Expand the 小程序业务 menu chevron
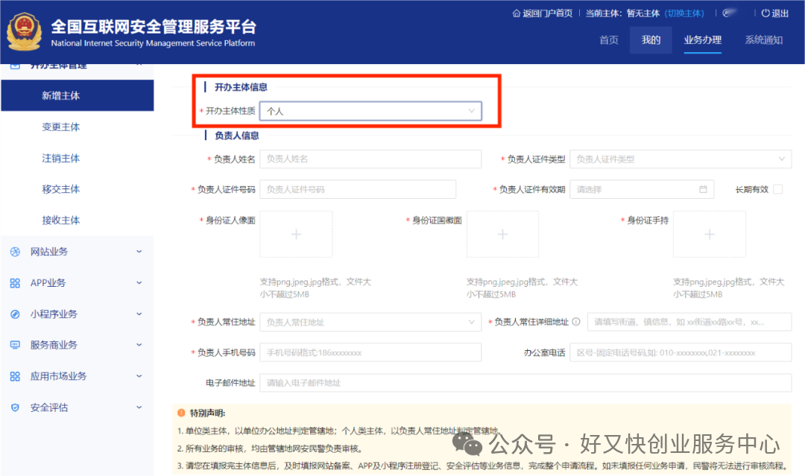 click(x=139, y=314)
